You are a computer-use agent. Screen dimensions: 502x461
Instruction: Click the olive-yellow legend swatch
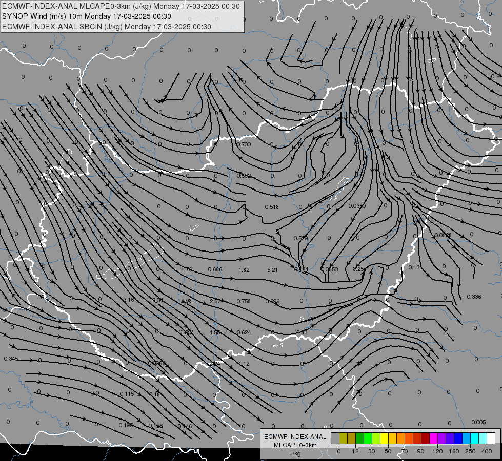343,438
